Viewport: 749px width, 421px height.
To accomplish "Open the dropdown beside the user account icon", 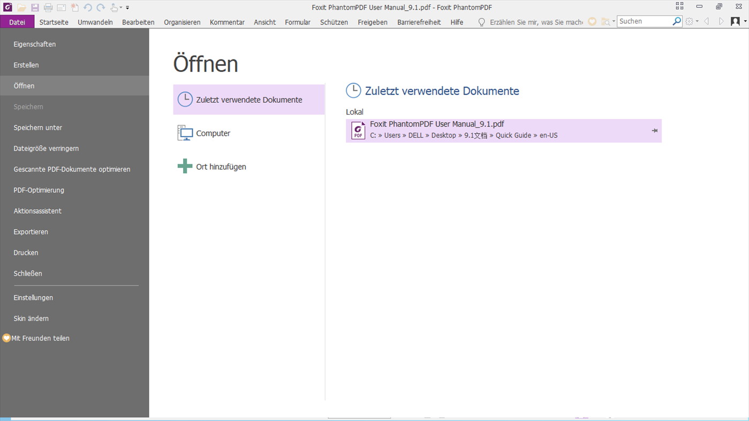I will (x=744, y=21).
